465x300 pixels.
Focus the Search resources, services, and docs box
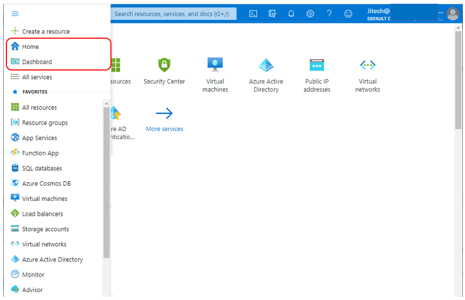point(174,14)
